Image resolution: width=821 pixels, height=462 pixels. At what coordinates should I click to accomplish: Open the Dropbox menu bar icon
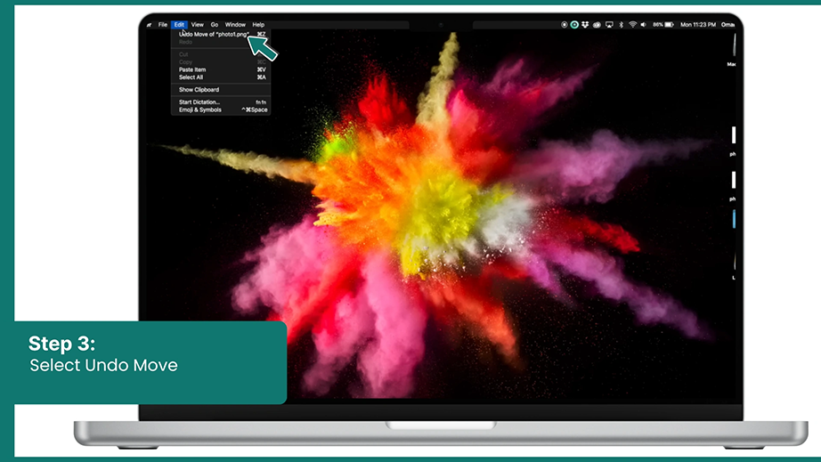tap(585, 25)
